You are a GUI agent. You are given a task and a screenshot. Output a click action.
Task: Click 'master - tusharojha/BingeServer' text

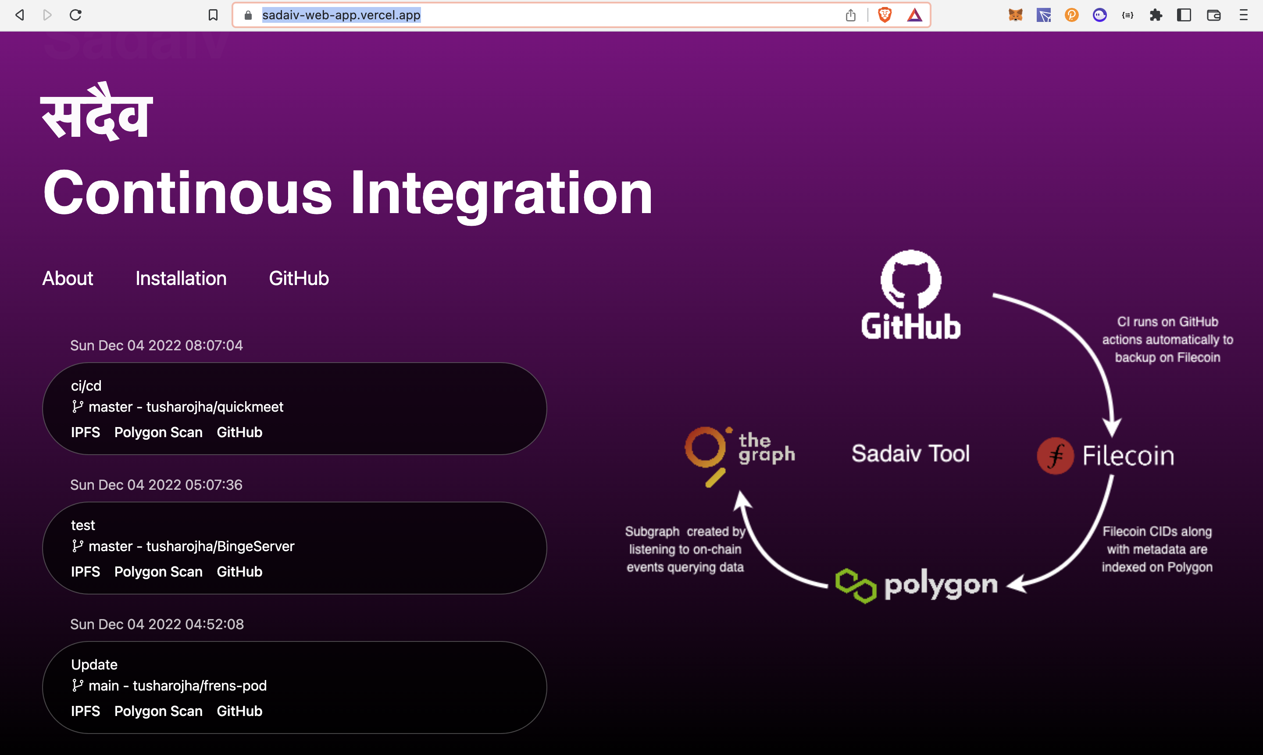coord(191,546)
